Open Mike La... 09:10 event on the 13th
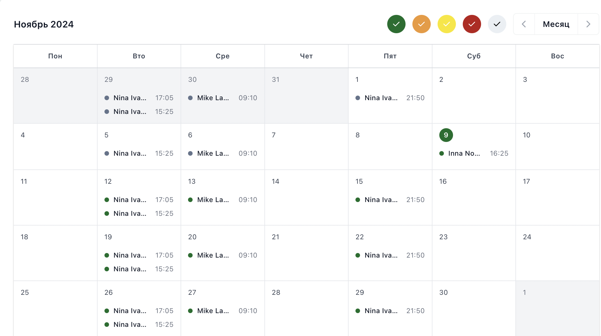The image size is (601, 336). (x=222, y=200)
